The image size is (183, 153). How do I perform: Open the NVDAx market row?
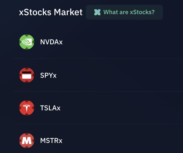(98, 42)
